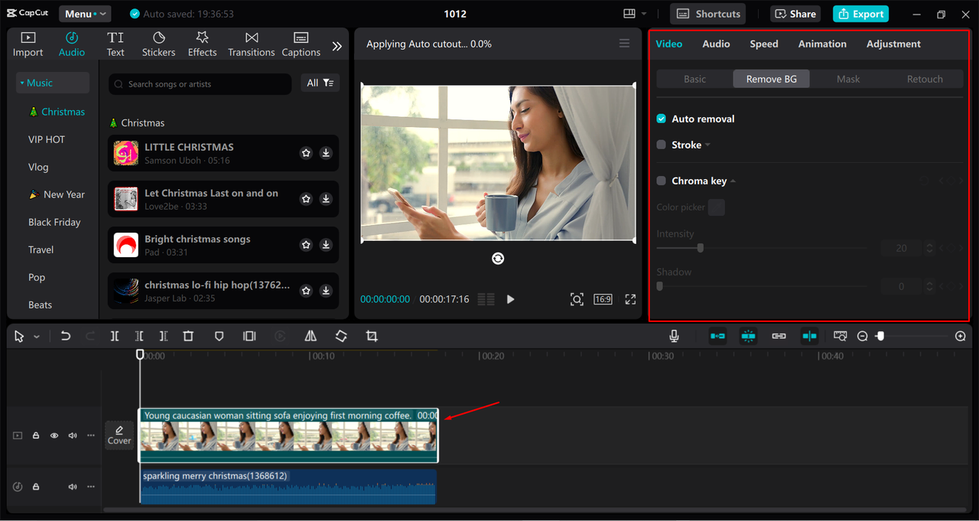
Task: Select the VIP HOT music category
Action: click(x=47, y=139)
